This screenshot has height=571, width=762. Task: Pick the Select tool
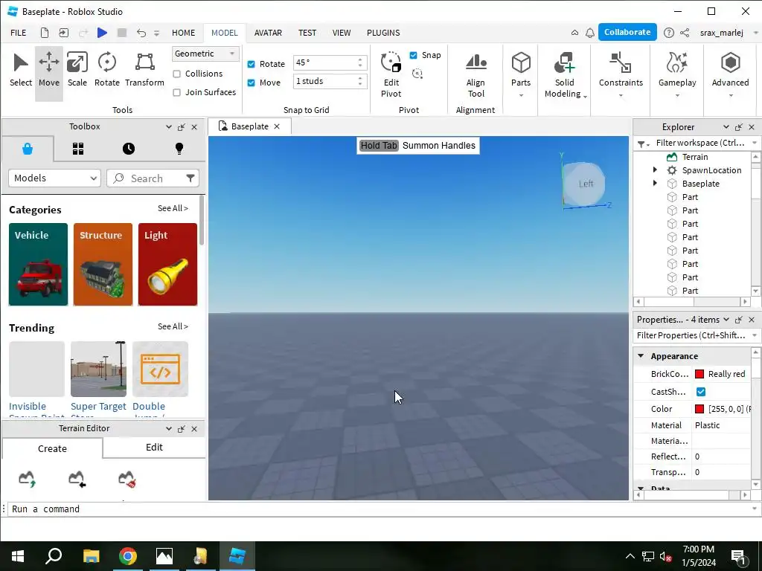pos(20,71)
